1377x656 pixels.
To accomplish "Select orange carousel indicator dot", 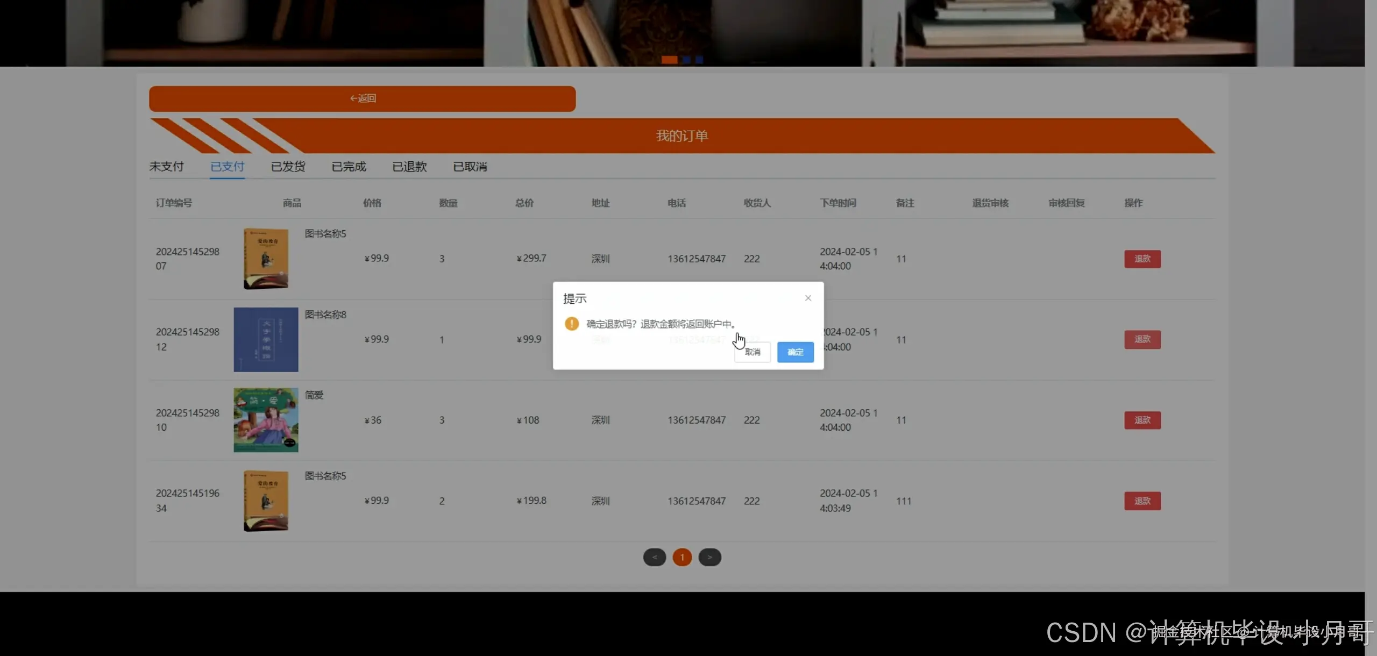I will (669, 60).
